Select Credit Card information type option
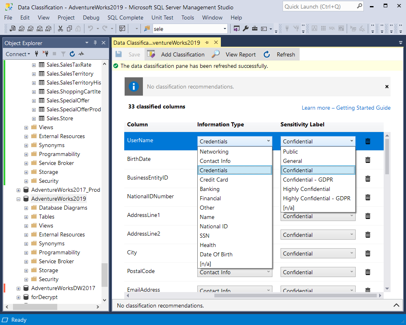Image resolution: width=406 pixels, height=325 pixels. tap(235, 180)
